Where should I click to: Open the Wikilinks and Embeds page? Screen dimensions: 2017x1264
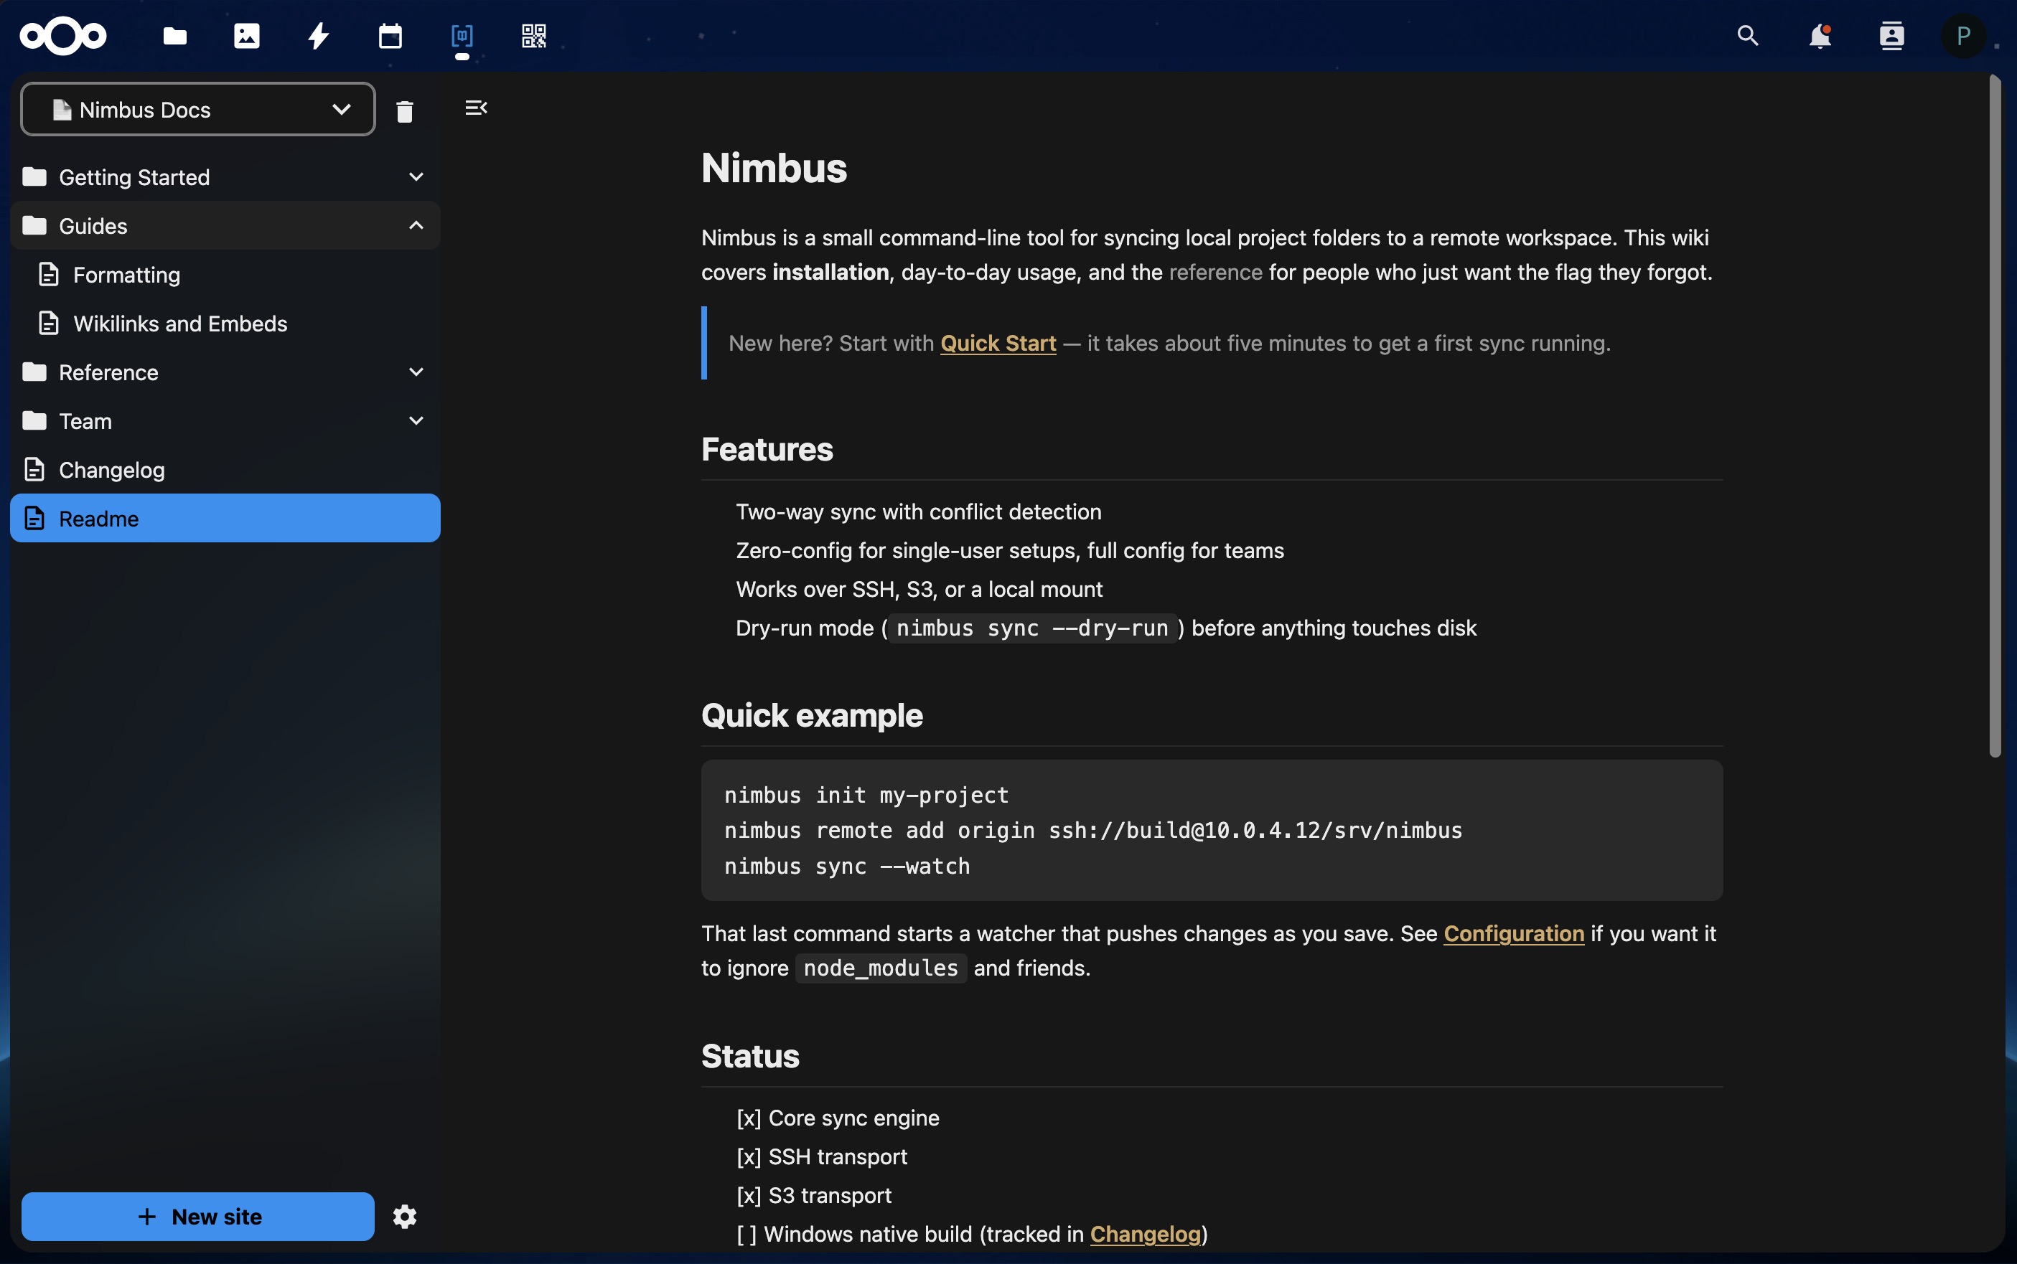coord(225,323)
